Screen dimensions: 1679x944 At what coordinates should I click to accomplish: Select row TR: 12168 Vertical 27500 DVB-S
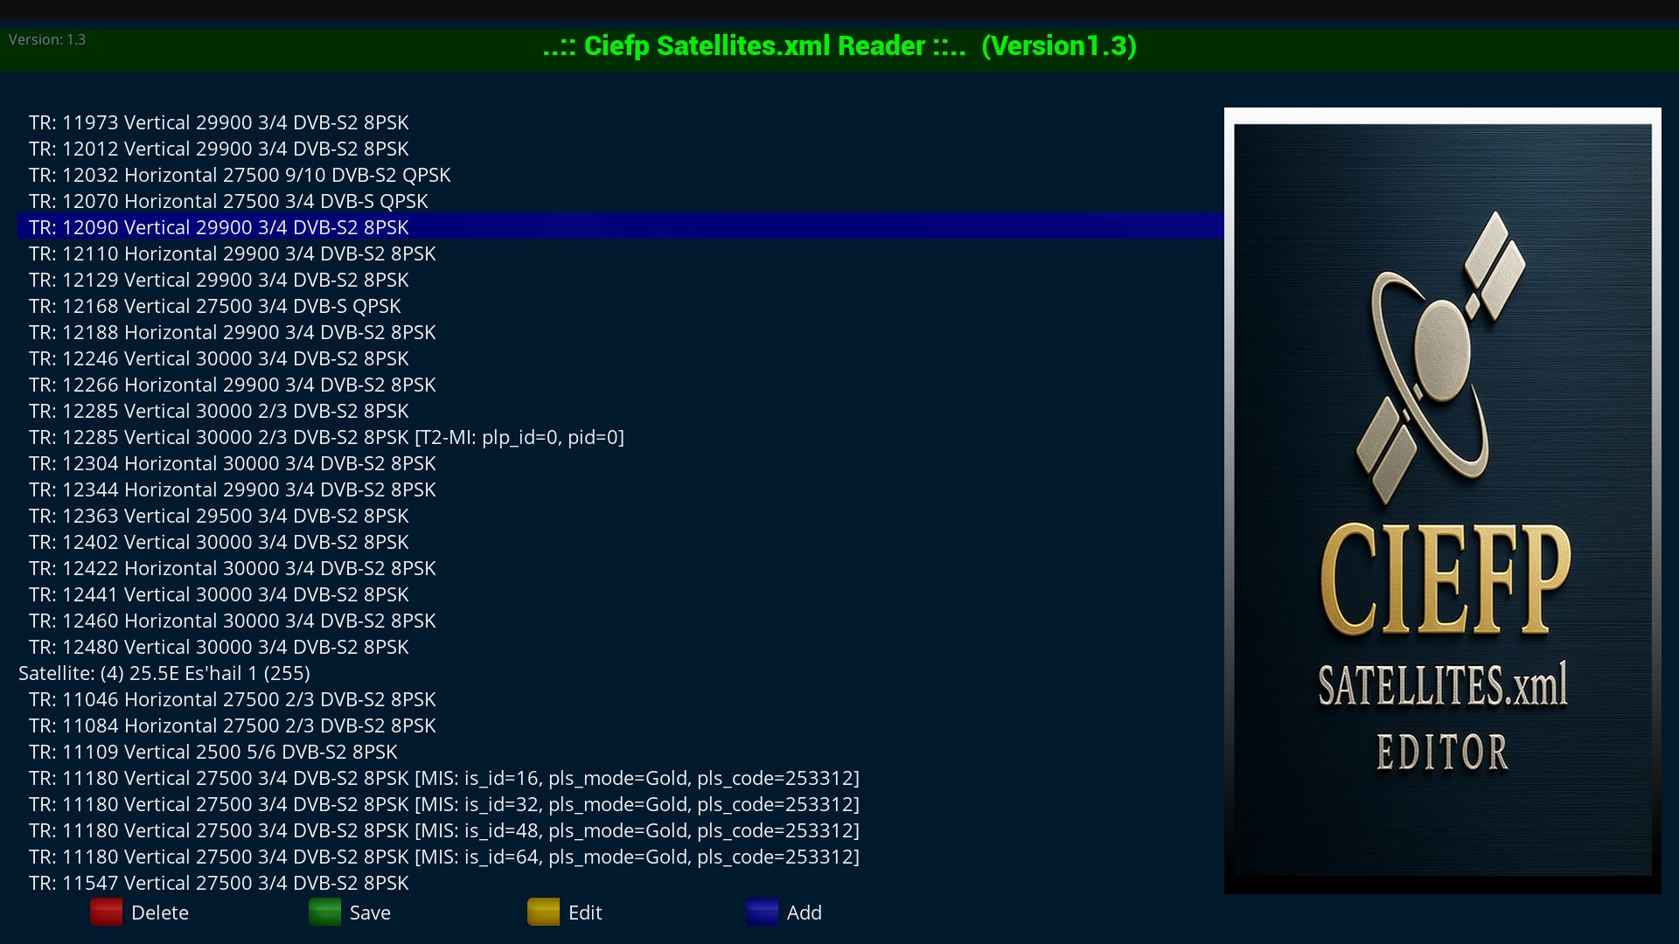(x=621, y=306)
